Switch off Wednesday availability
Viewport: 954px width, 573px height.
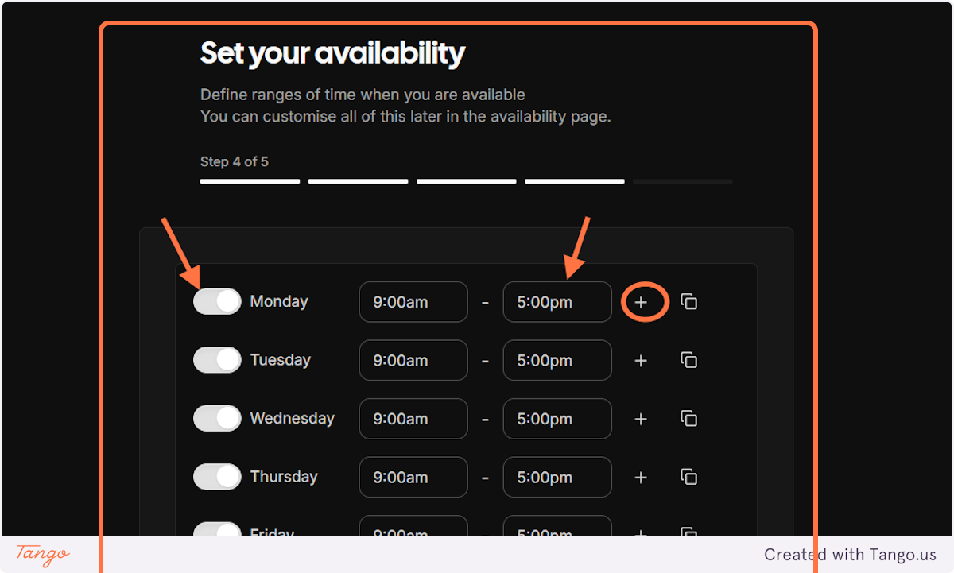[216, 419]
